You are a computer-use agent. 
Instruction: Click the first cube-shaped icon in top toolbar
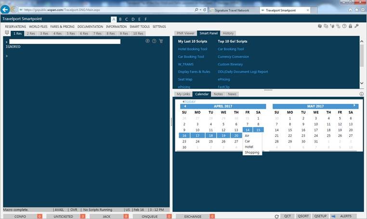320,26
